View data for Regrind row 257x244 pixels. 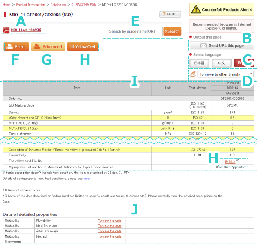coord(110,236)
